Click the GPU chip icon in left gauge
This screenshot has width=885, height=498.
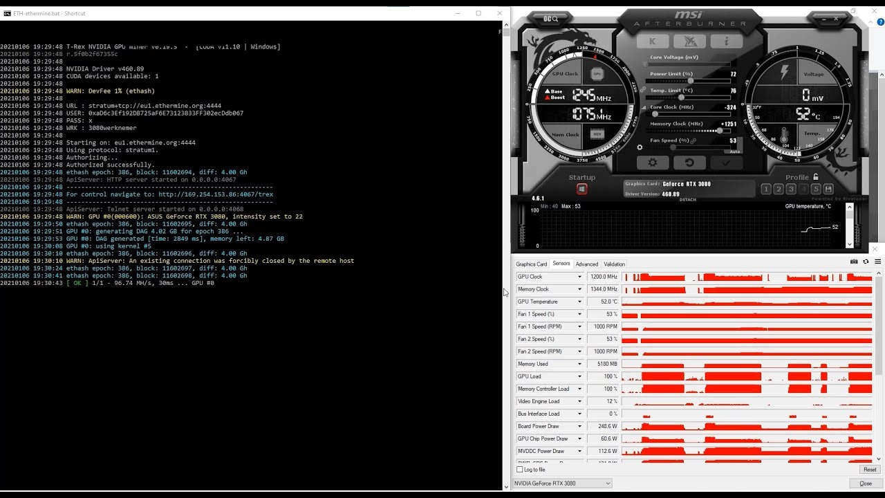coord(597,74)
